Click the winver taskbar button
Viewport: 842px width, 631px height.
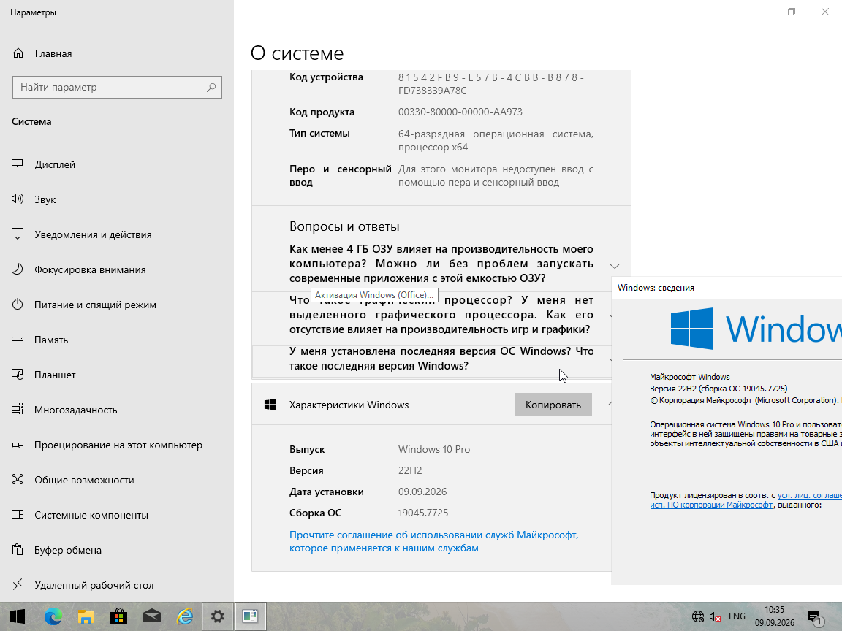(250, 616)
